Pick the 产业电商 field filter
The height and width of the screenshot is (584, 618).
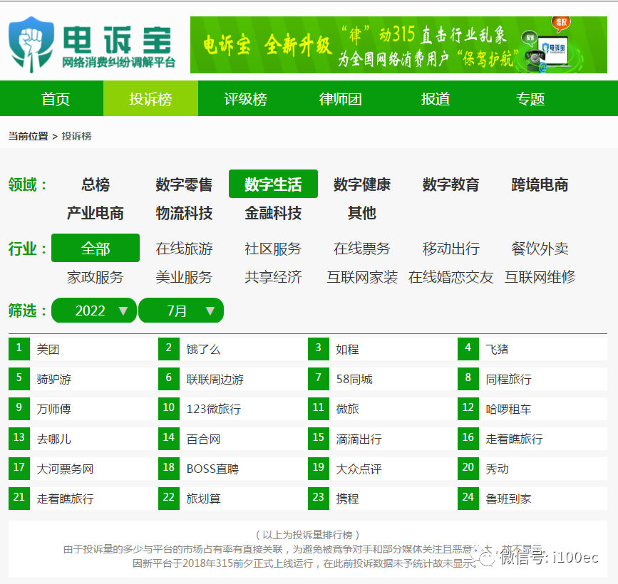[x=96, y=213]
